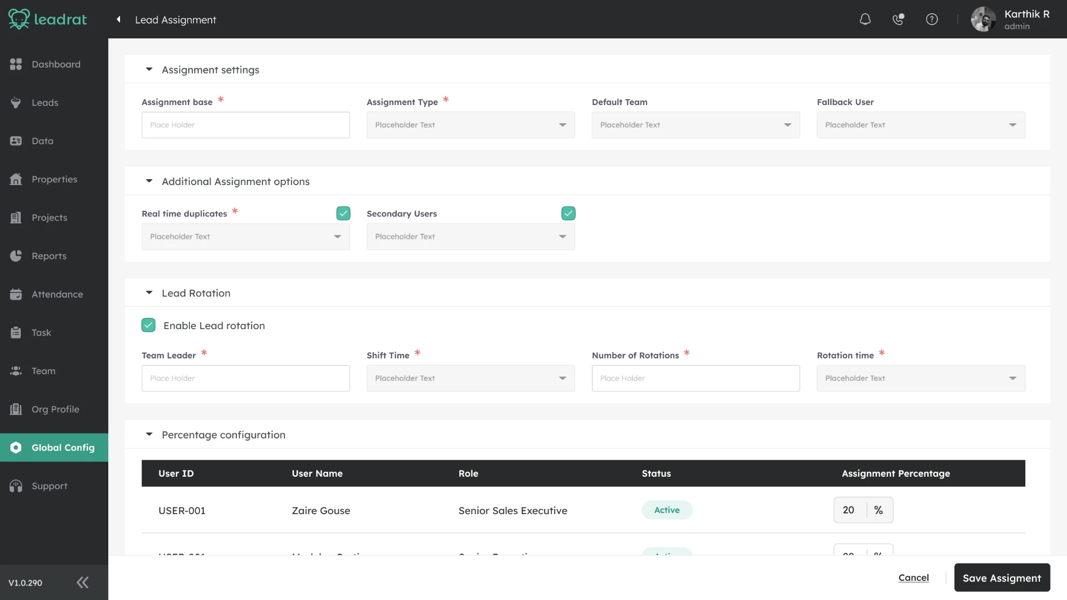The image size is (1067, 600).
Task: Click the V1.0.290 version label
Action: coord(25,583)
